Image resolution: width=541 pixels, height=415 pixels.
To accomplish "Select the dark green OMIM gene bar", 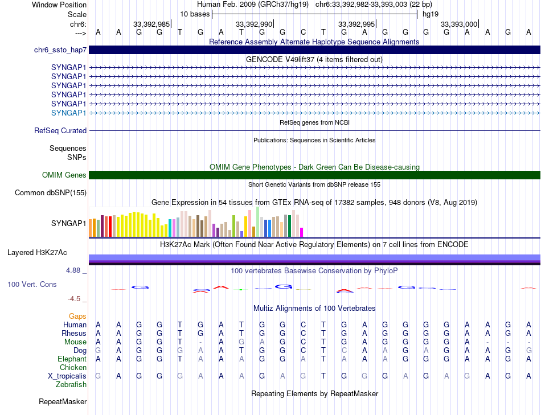I will (314, 175).
